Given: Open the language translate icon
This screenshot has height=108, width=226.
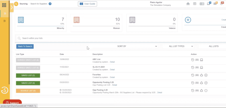Looking at the screenshot, I should coord(202,4).
